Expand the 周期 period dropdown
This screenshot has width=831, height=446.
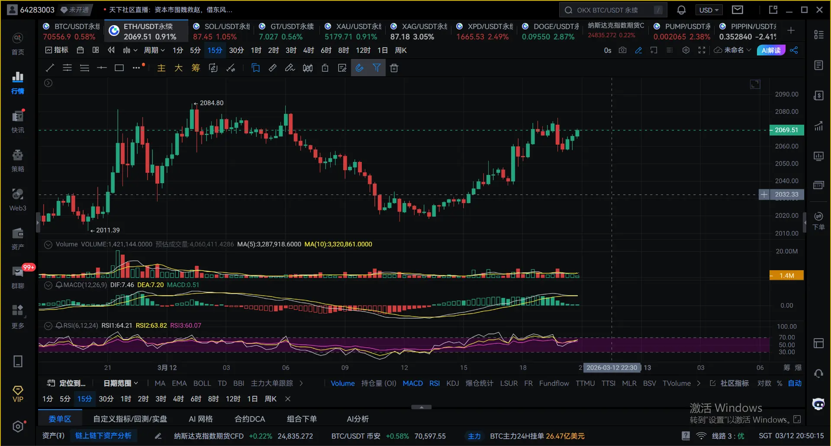(x=154, y=50)
